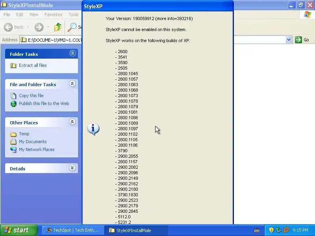Click the blue info icon in StyleXP dialog

point(93,129)
